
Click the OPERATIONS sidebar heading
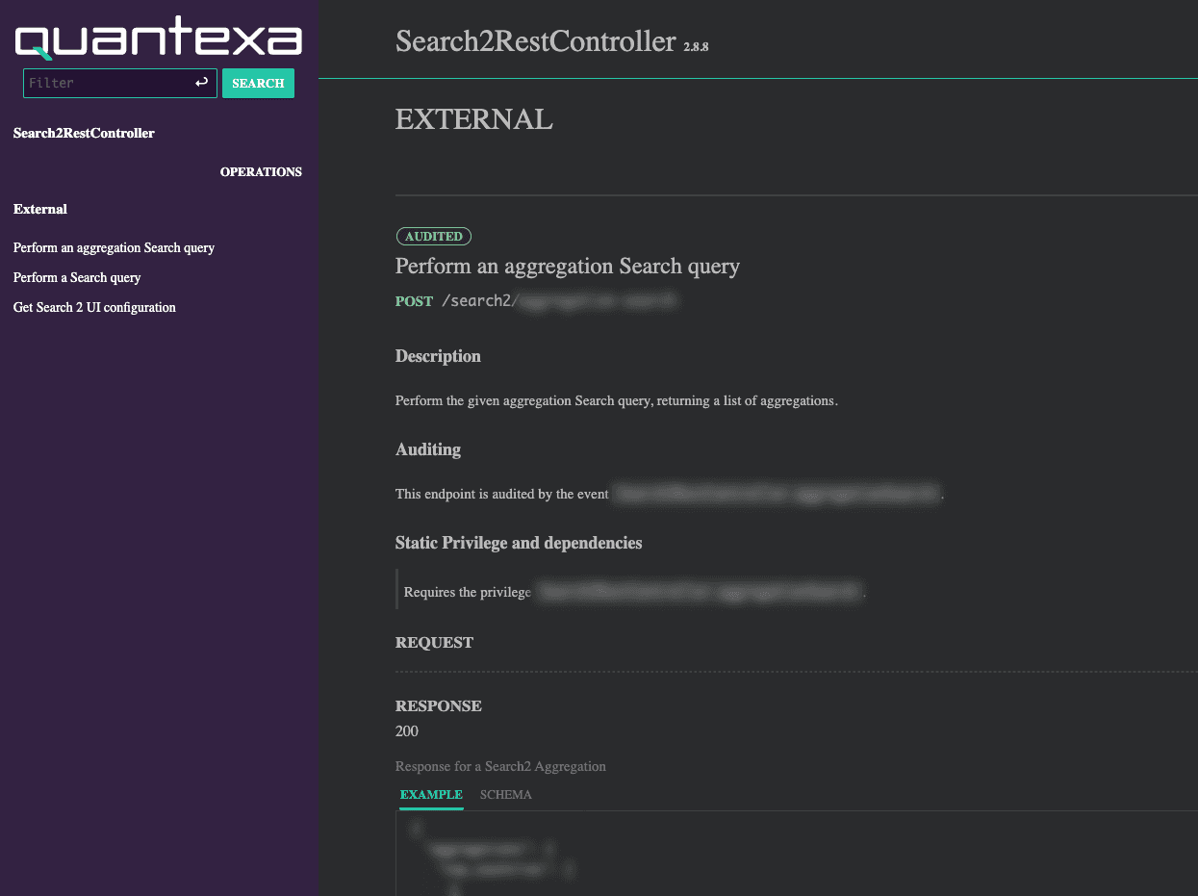261,171
